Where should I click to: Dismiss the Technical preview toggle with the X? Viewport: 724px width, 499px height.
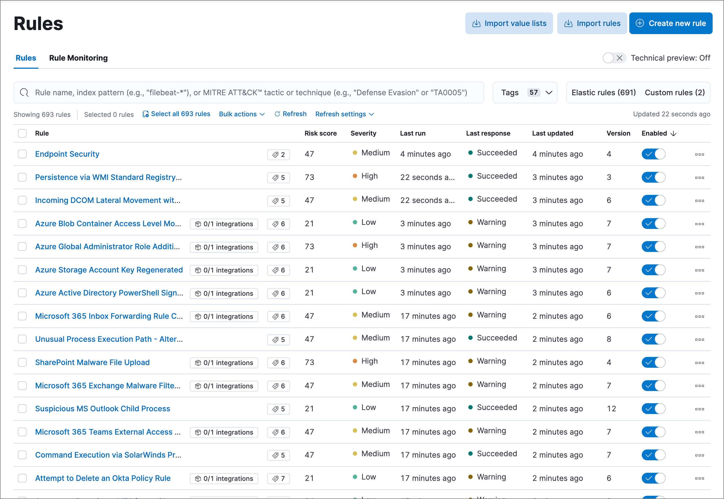click(620, 58)
